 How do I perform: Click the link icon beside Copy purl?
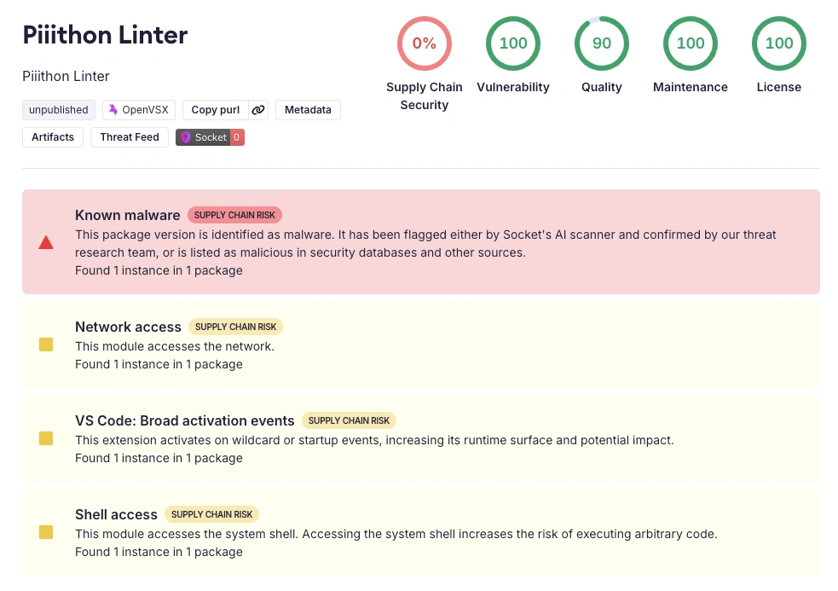(x=258, y=110)
